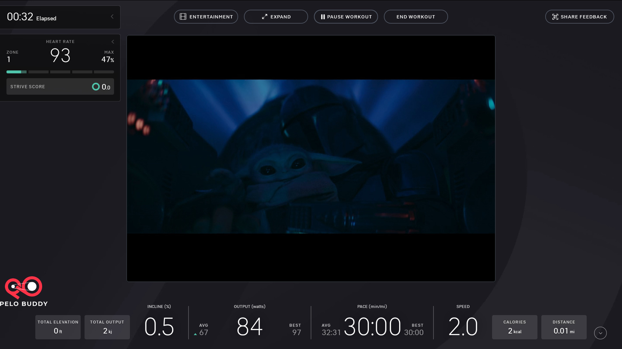This screenshot has height=349, width=622.
Task: Collapse the elapsed time panel chevron
Action: tap(112, 16)
